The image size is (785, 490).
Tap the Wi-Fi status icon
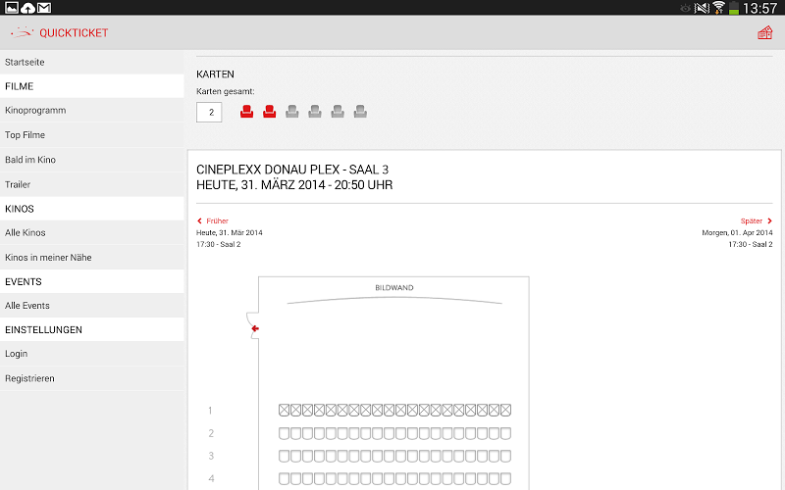tap(719, 8)
